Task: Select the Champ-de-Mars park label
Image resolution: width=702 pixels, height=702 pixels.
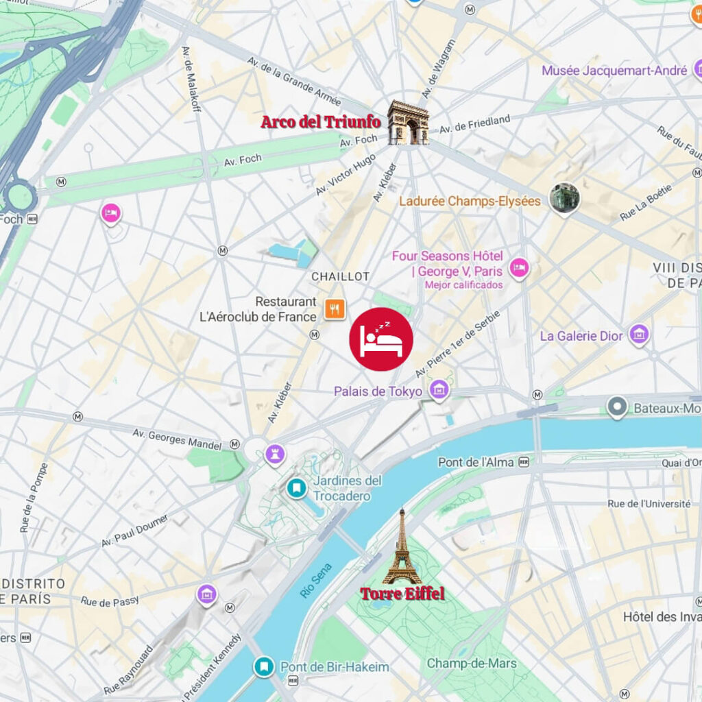Action: (x=472, y=663)
